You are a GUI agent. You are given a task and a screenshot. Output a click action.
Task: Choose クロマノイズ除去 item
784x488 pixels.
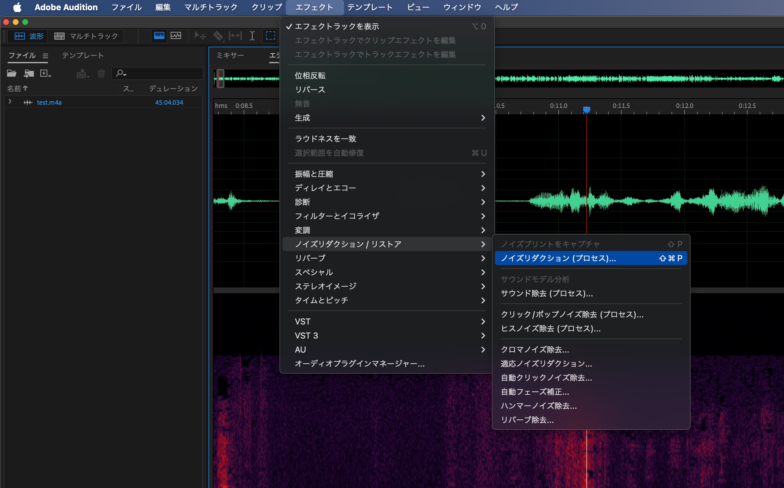tap(591, 349)
